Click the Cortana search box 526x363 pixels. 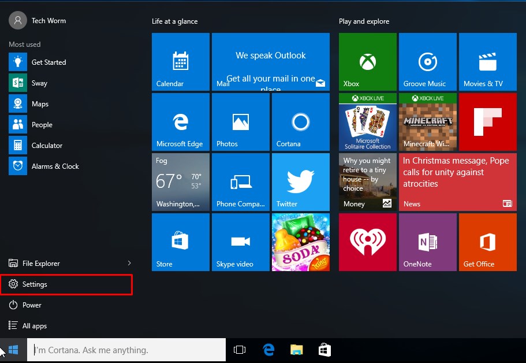tap(127, 350)
